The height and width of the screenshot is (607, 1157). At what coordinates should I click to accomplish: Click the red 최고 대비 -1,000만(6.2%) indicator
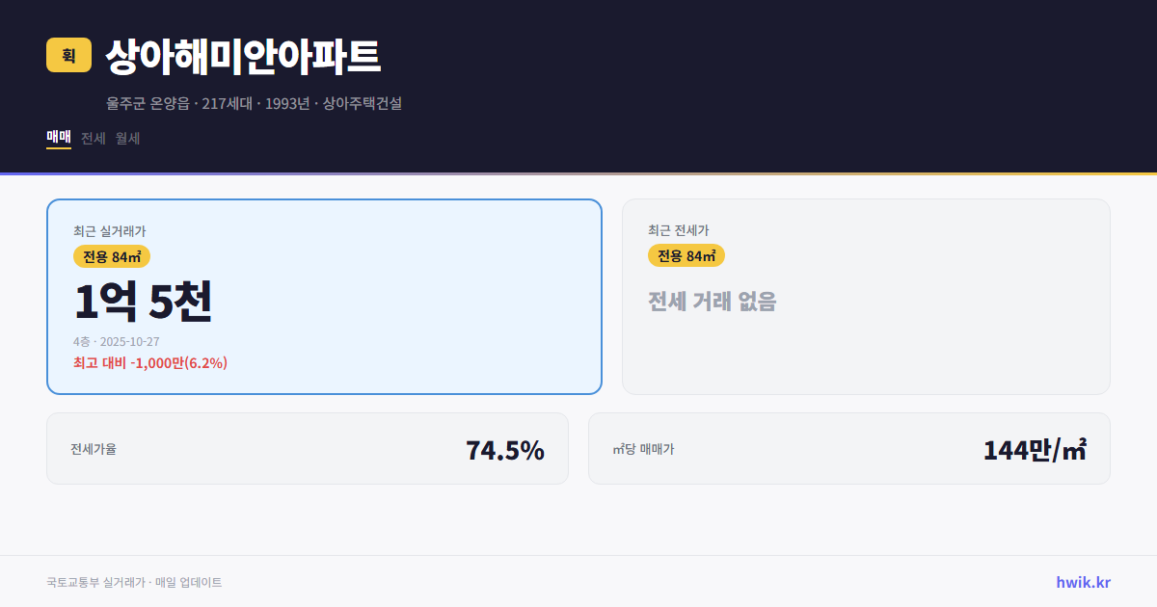(x=148, y=362)
